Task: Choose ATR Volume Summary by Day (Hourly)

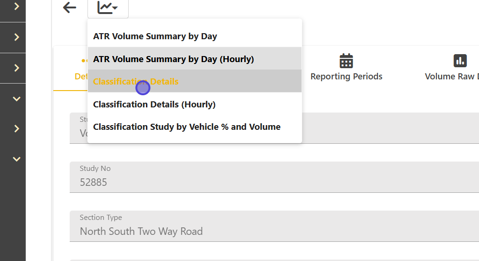Action: (x=174, y=59)
